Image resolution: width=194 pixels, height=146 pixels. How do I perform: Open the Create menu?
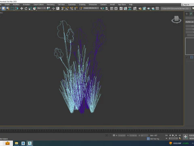[7, 4]
